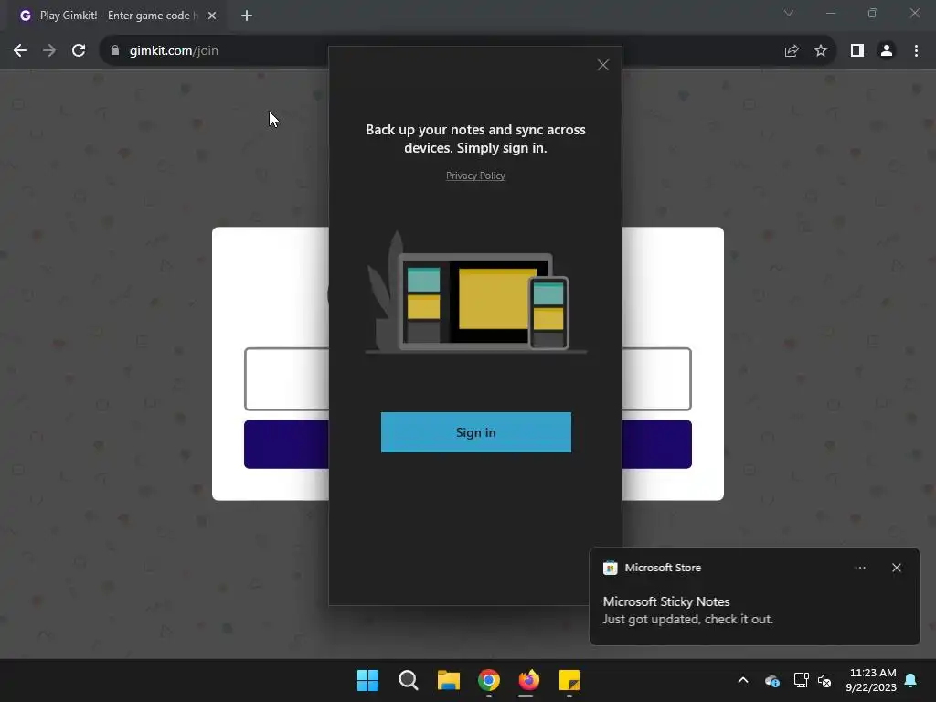936x702 pixels.
Task: Click the OneDrive cloud tray icon
Action: [771, 680]
